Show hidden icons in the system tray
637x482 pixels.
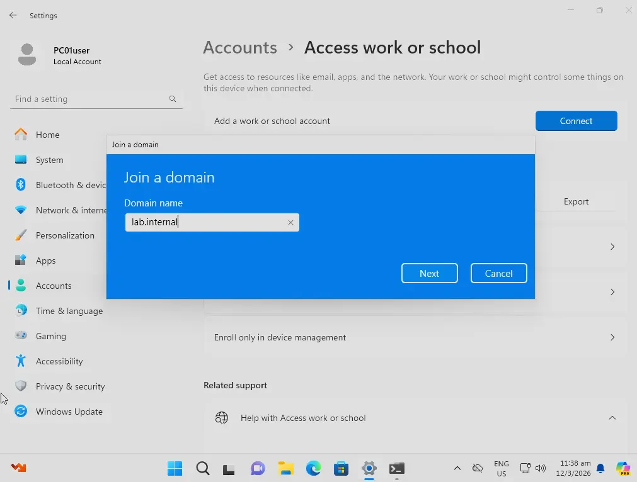[457, 468]
